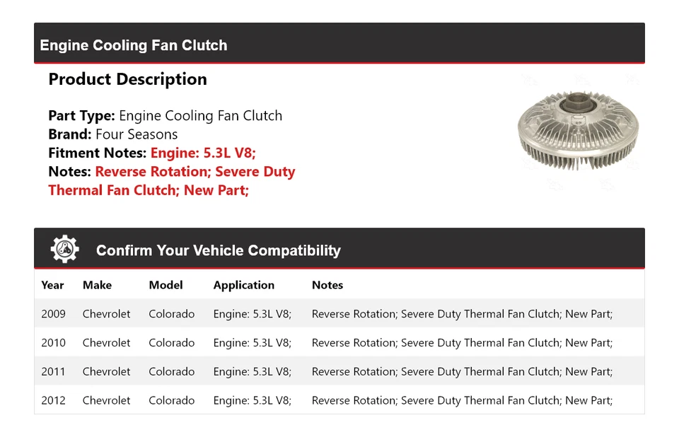Click the Part Type line
679x437 pixels.
(x=165, y=116)
